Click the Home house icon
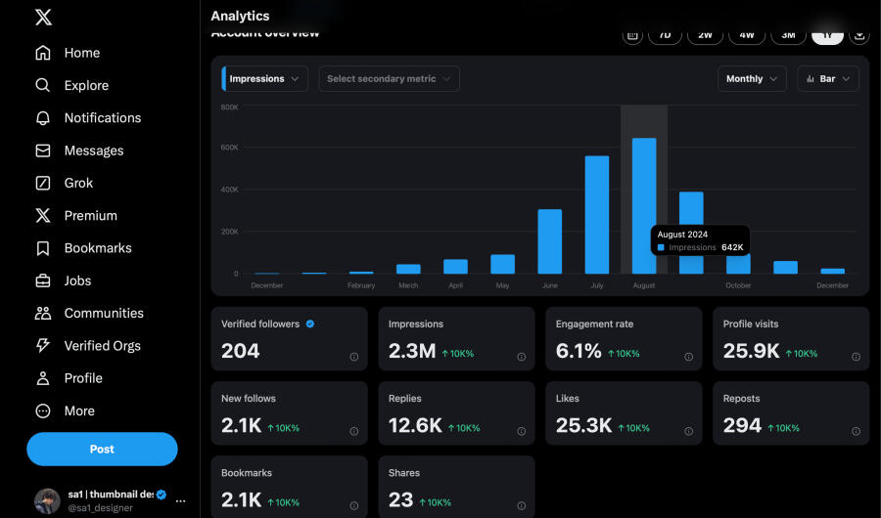This screenshot has height=518, width=881. 43,53
